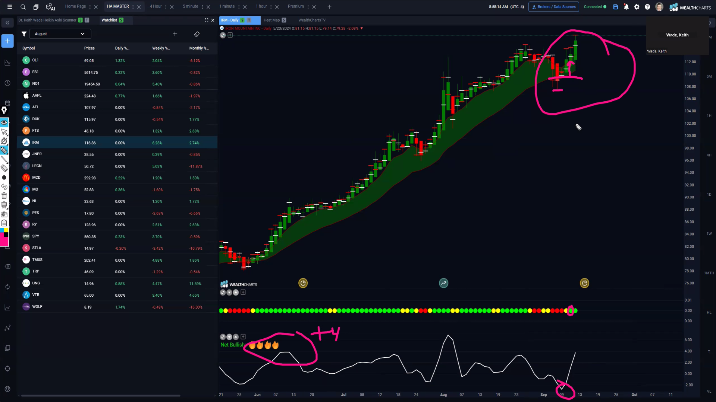Open the clipboard notes tool
716x402 pixels.
(x=4, y=223)
